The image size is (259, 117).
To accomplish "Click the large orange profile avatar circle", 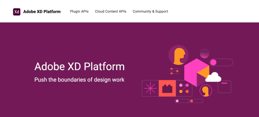I will coord(178,55).
